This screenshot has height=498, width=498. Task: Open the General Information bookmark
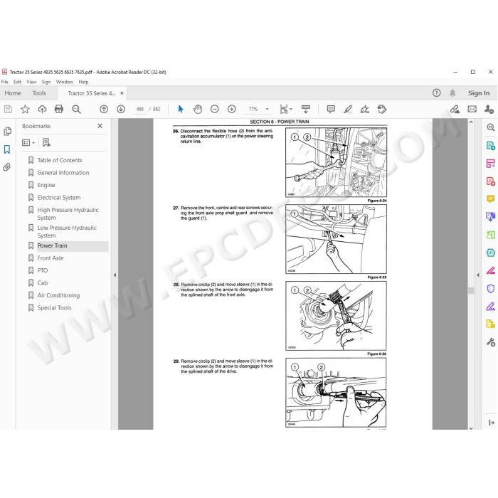pyautogui.click(x=63, y=173)
